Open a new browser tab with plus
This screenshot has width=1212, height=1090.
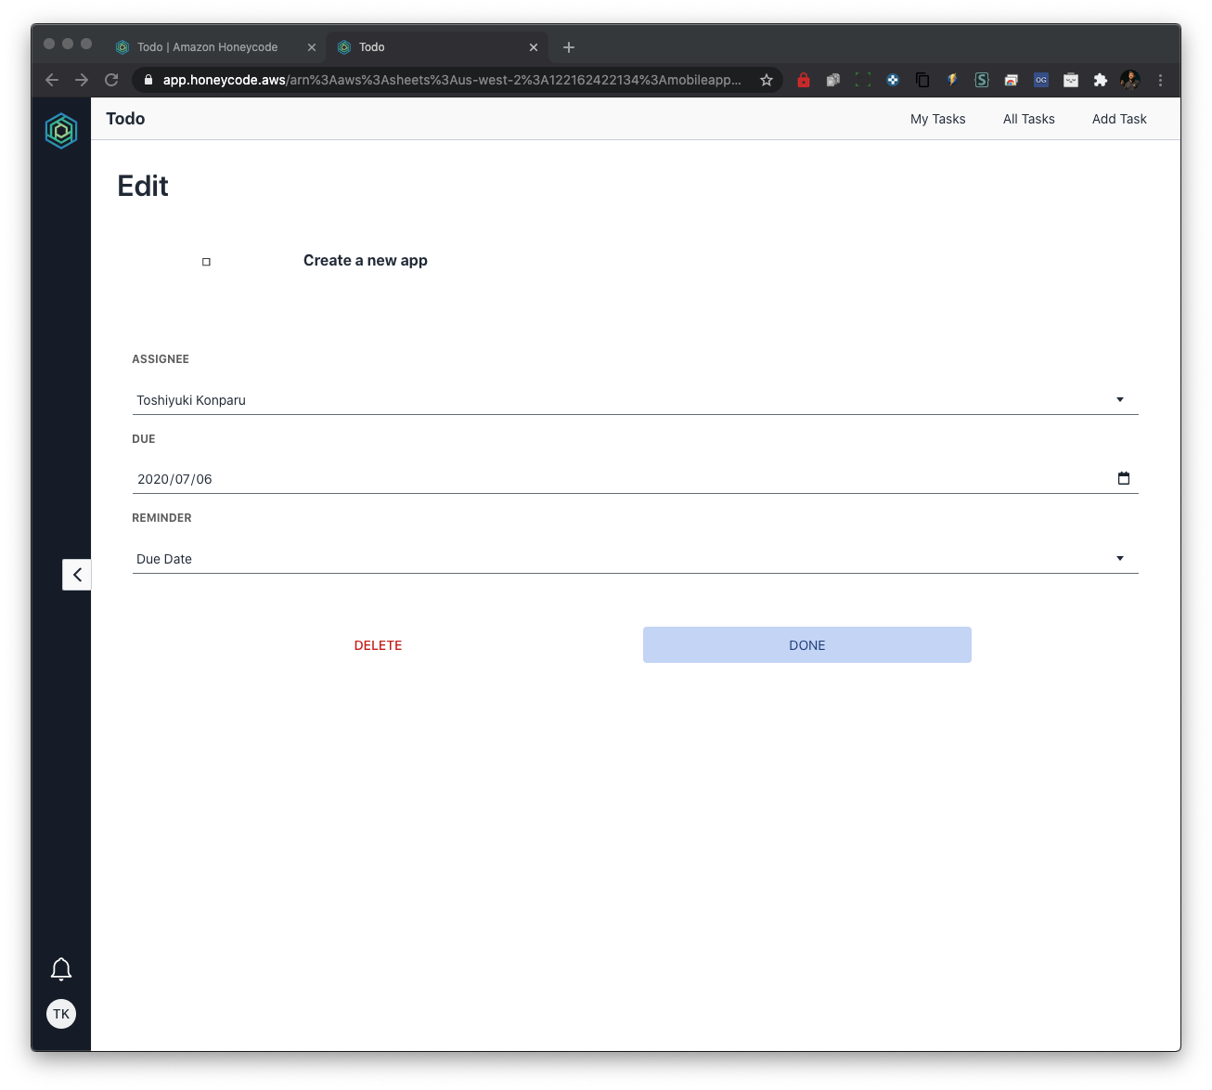(x=569, y=47)
